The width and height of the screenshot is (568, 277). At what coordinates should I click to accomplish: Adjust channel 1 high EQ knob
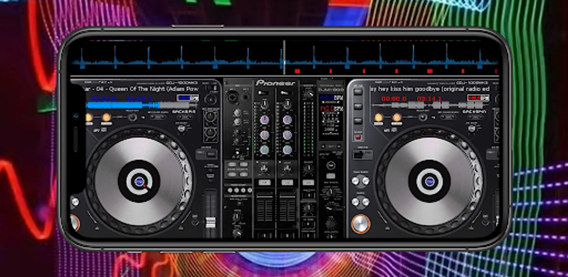click(264, 120)
